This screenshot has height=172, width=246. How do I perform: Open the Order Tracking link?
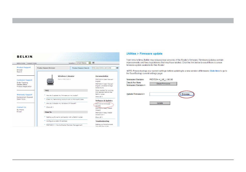pos(22,83)
